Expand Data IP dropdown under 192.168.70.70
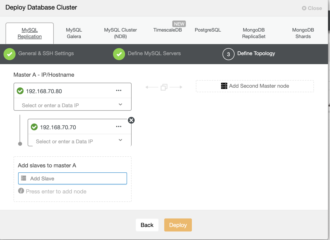Viewport: 330px width, 240px height. [x=121, y=140]
